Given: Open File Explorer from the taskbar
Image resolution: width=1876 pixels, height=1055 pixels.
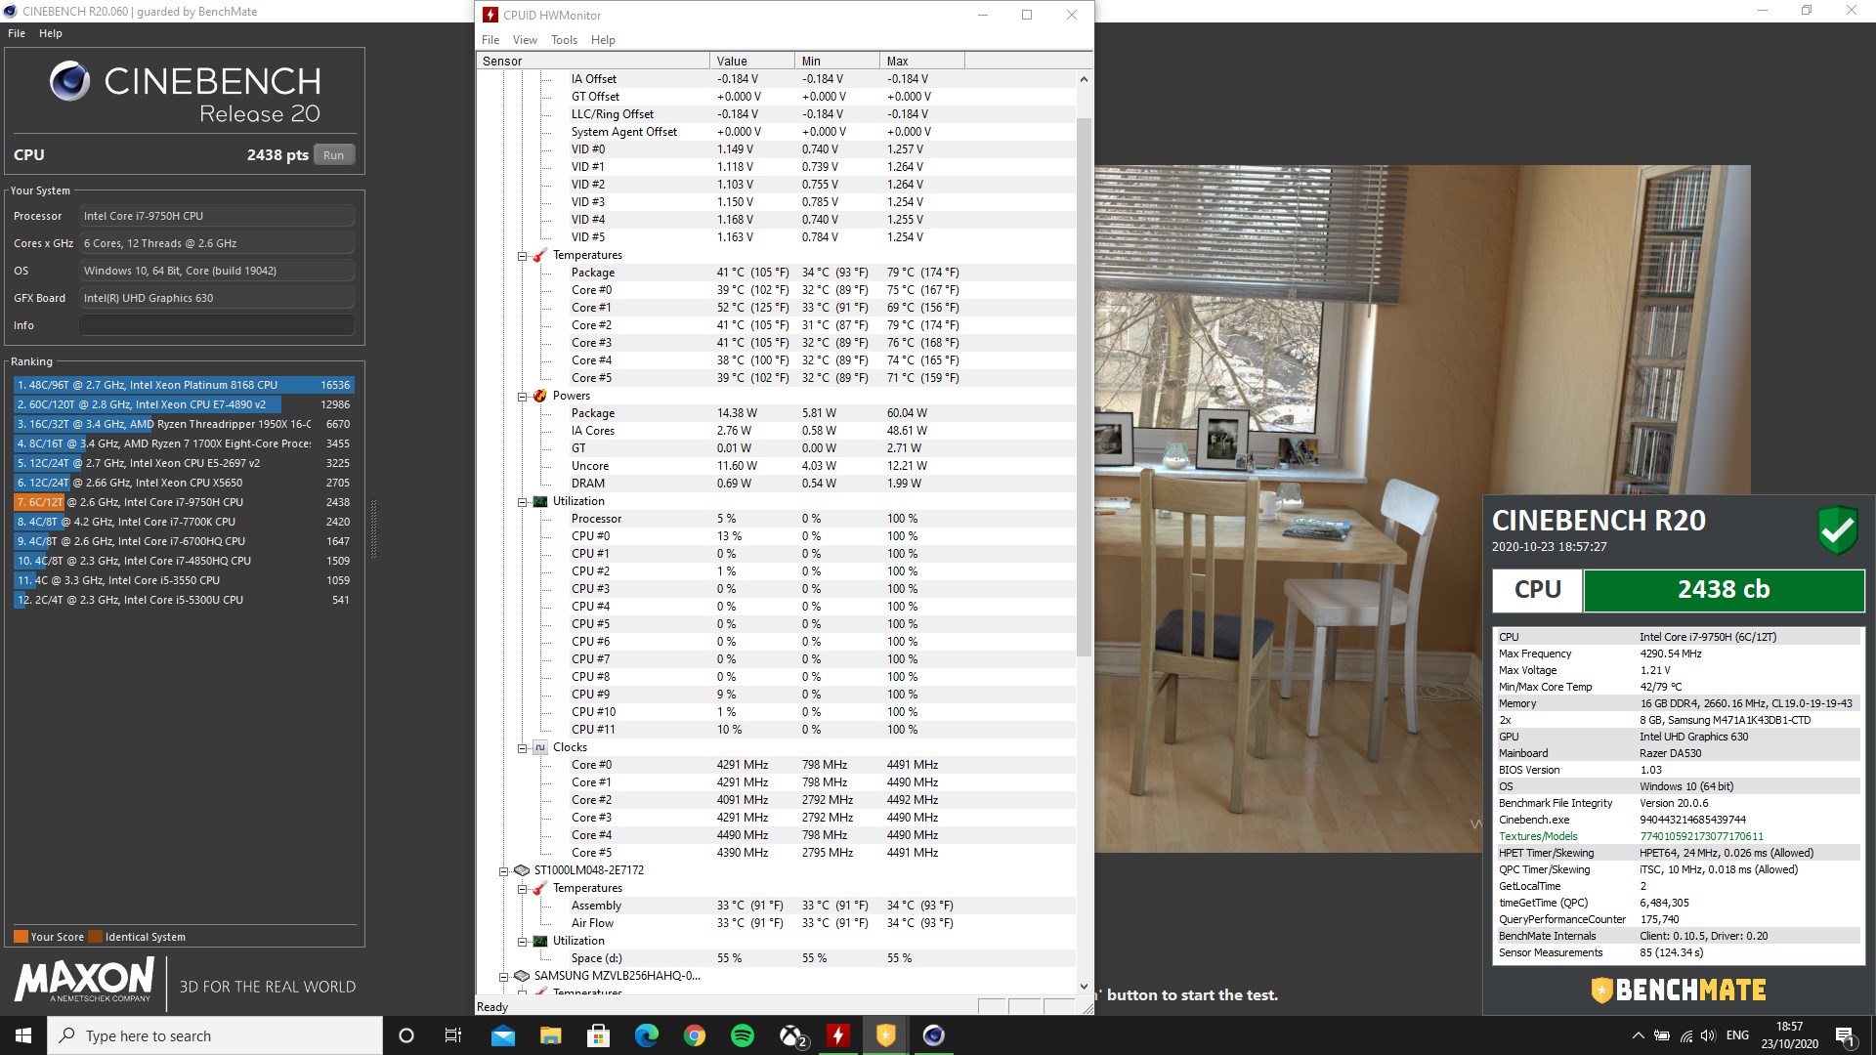Looking at the screenshot, I should (x=551, y=1035).
